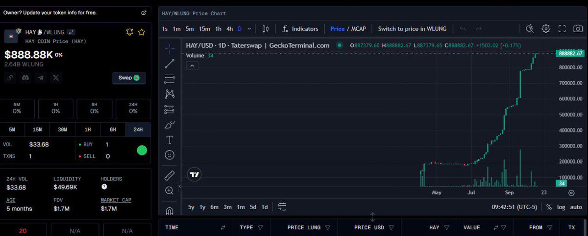Image resolution: width=588 pixels, height=236 pixels.
Task: Set chart range to 3m
Action: tap(228, 207)
